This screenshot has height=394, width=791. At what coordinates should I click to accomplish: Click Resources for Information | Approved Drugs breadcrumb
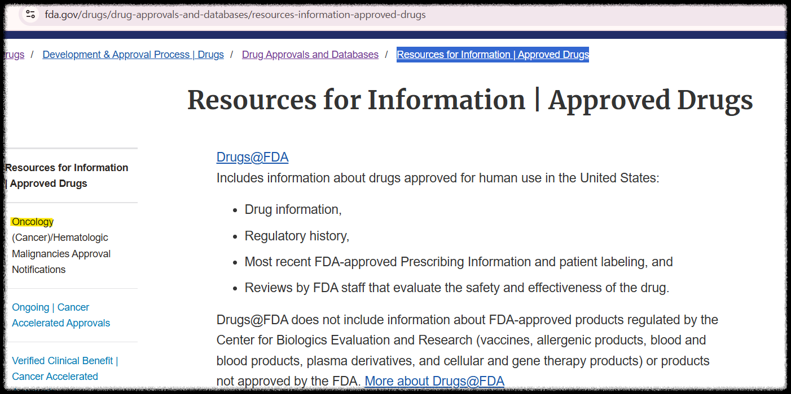tap(493, 55)
